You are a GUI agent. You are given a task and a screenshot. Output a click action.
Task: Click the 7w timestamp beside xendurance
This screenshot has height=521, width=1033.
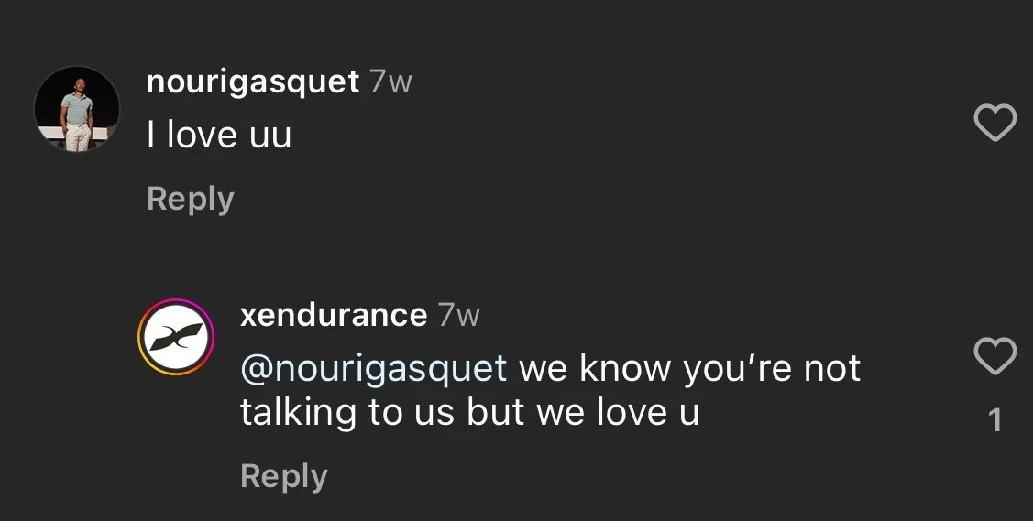click(459, 315)
